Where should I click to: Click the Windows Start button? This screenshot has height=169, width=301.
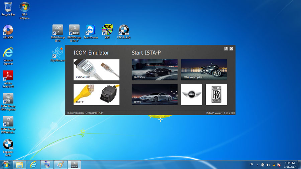(6, 164)
